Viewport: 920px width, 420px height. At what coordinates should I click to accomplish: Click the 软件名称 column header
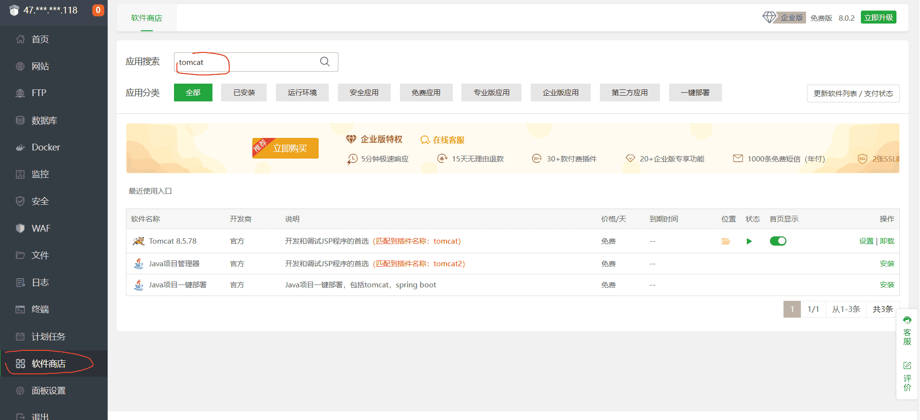point(146,219)
